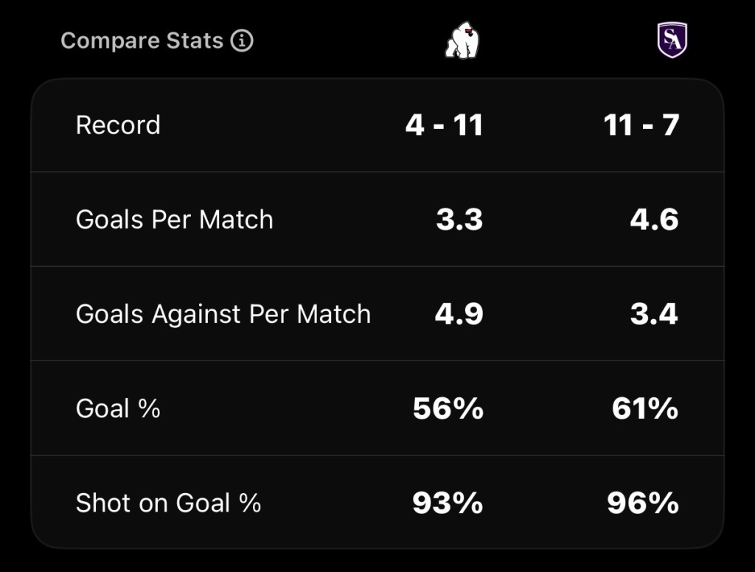Tap the 61% goal percentage value
The height and width of the screenshot is (572, 755).
tap(644, 408)
